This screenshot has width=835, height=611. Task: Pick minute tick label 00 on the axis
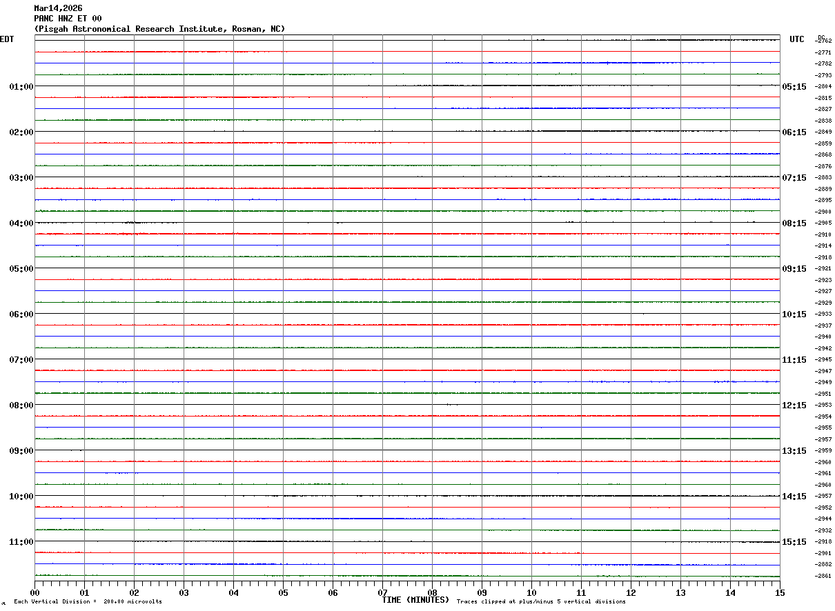(35, 592)
